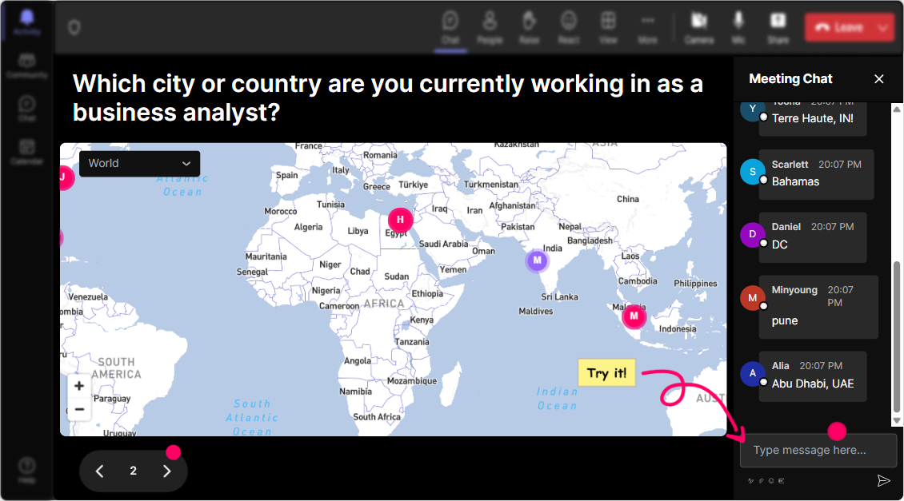904x501 pixels.
Task: Click the Philippines map label
Action: click(x=695, y=284)
